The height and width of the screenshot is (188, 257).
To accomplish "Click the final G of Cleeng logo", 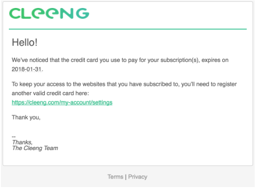I will click(x=83, y=14).
